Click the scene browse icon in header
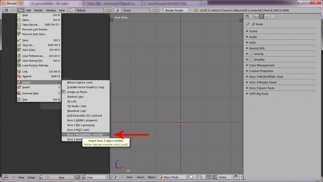323x182 pixels. 117,10
